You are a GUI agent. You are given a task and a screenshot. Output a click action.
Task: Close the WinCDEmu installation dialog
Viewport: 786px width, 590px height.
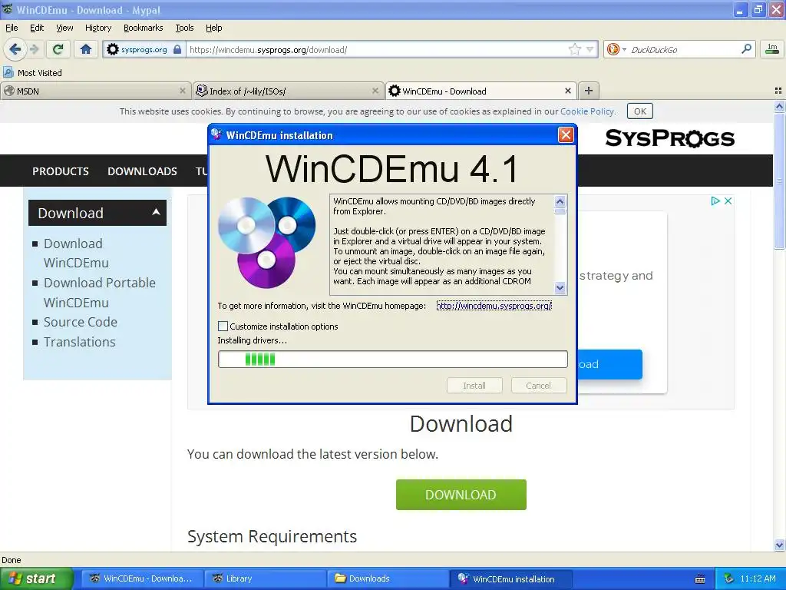(566, 135)
